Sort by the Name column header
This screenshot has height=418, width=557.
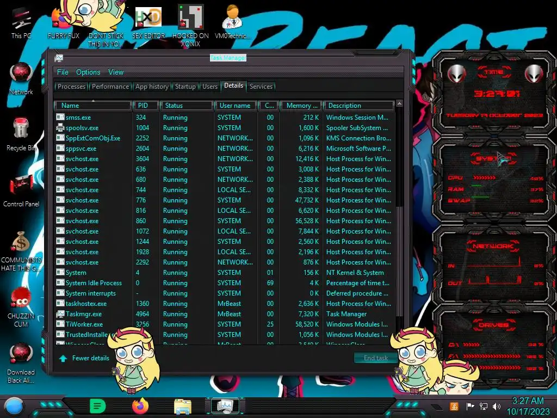click(x=92, y=106)
